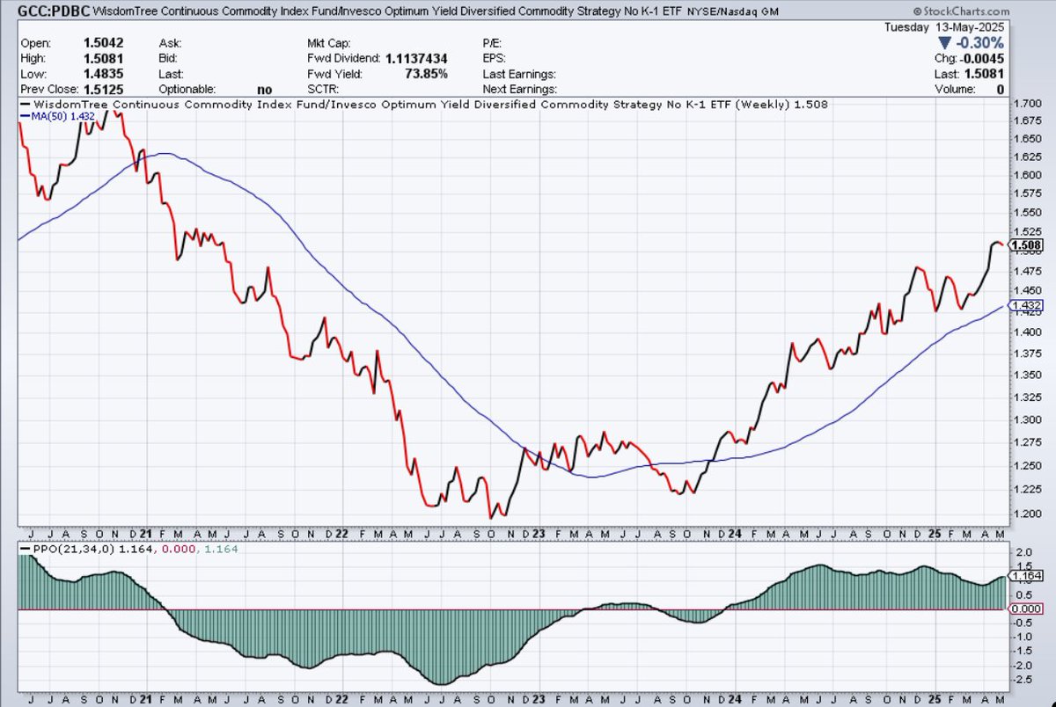Click the P/E: label

click(493, 43)
